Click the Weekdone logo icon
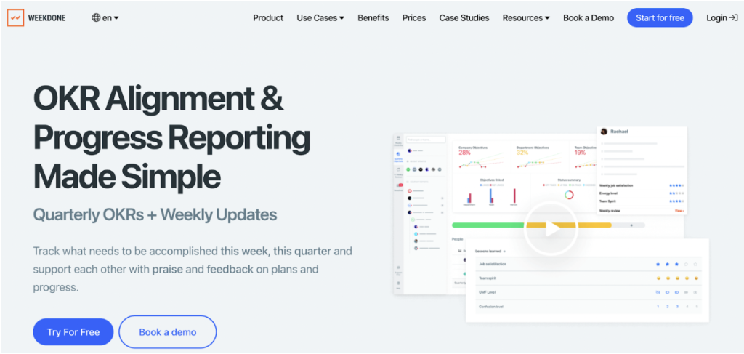The height and width of the screenshot is (354, 744). [x=15, y=17]
